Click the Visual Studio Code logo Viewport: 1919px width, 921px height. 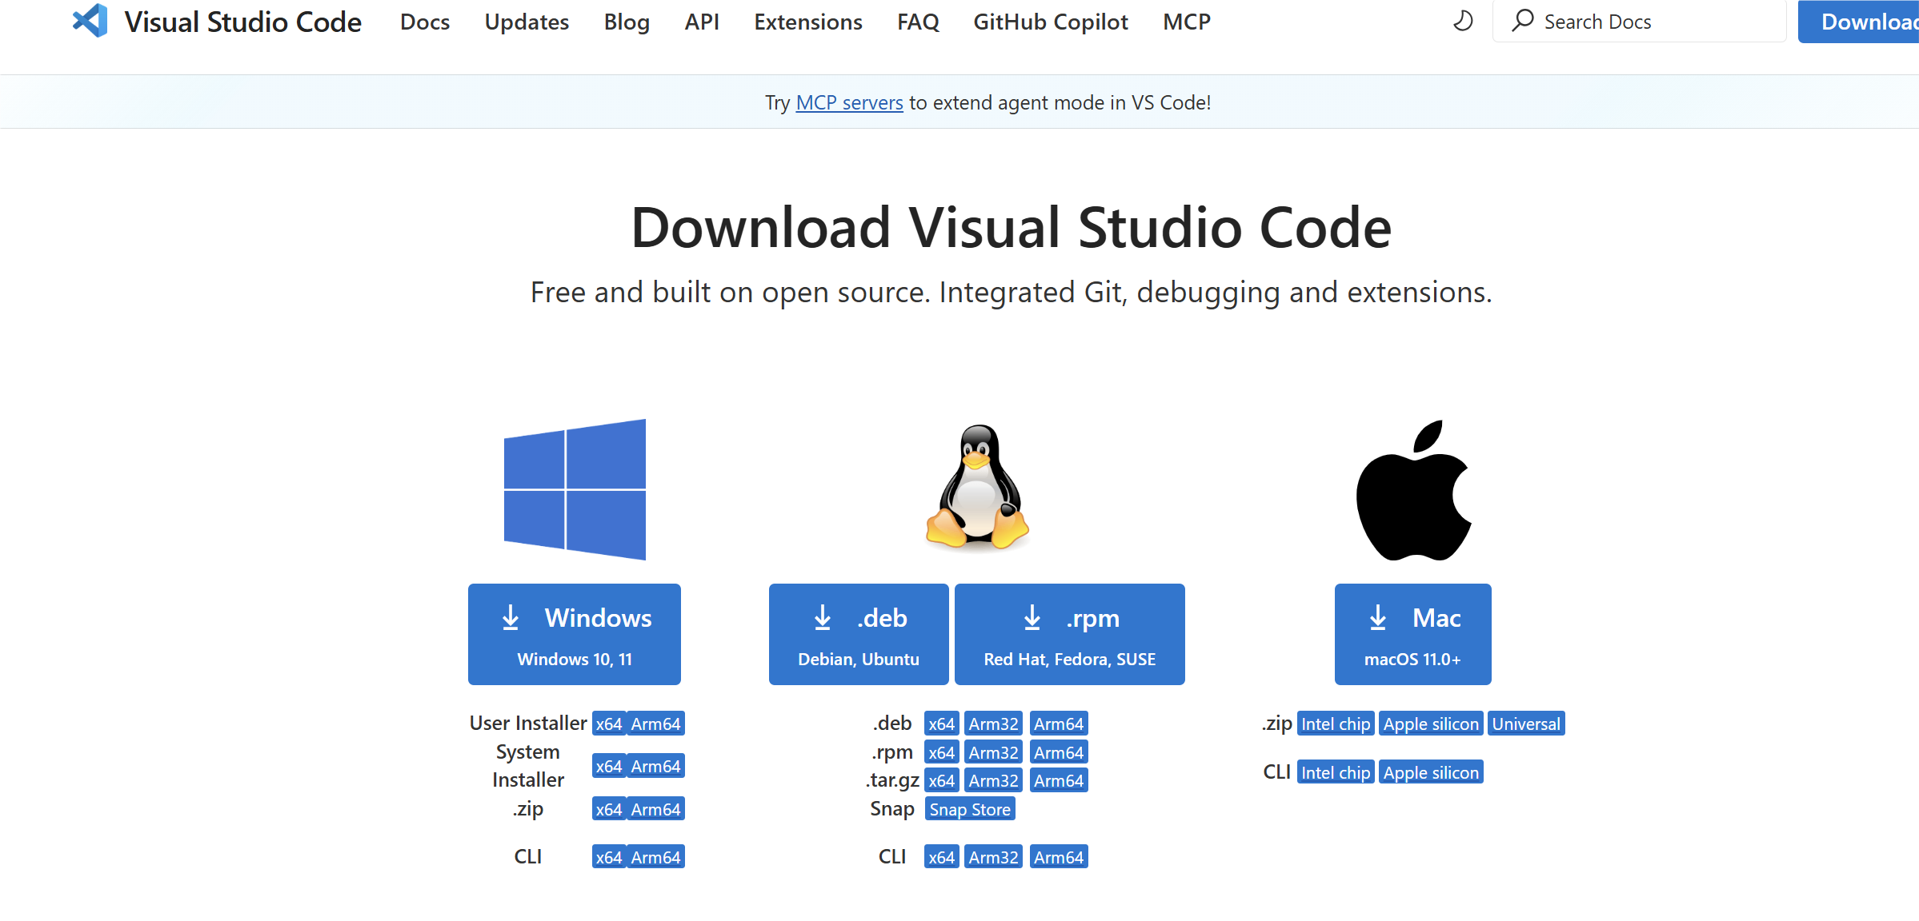(90, 21)
